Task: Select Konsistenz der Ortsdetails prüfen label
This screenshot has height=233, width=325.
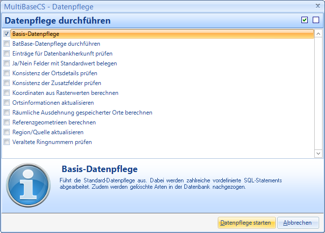Action: (55, 73)
